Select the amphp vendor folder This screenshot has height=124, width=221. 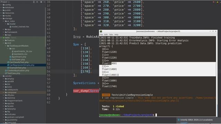pyautogui.click(x=23, y=79)
